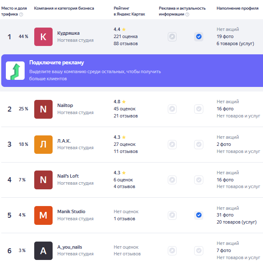Viewport: 263px width, 275px height.
Task: Click the 'Рейтинг в Яндекс Картах' column header
Action: coord(129,11)
